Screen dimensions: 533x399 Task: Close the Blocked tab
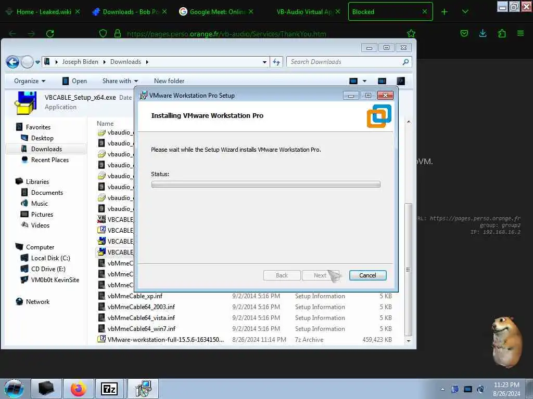425,11
